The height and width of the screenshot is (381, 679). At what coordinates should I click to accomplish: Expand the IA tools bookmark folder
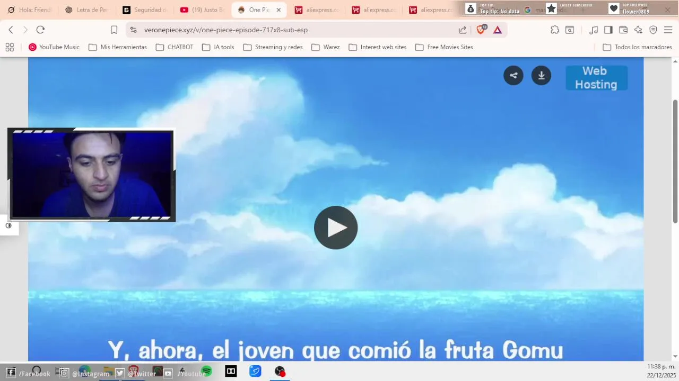(x=218, y=47)
